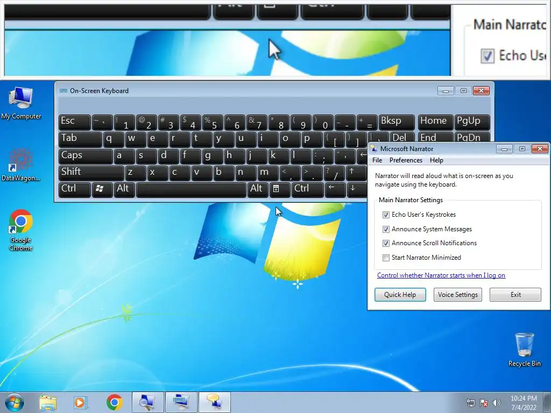Click the Bksp key on keyboard
551x413 pixels.
click(397, 122)
